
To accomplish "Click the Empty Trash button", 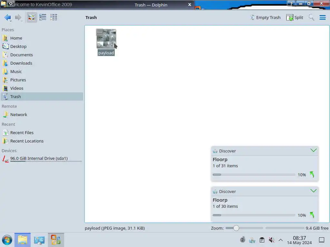I will (x=265, y=17).
